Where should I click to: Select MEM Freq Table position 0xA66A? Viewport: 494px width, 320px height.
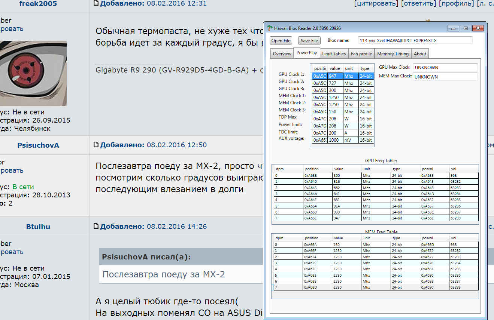(318, 244)
